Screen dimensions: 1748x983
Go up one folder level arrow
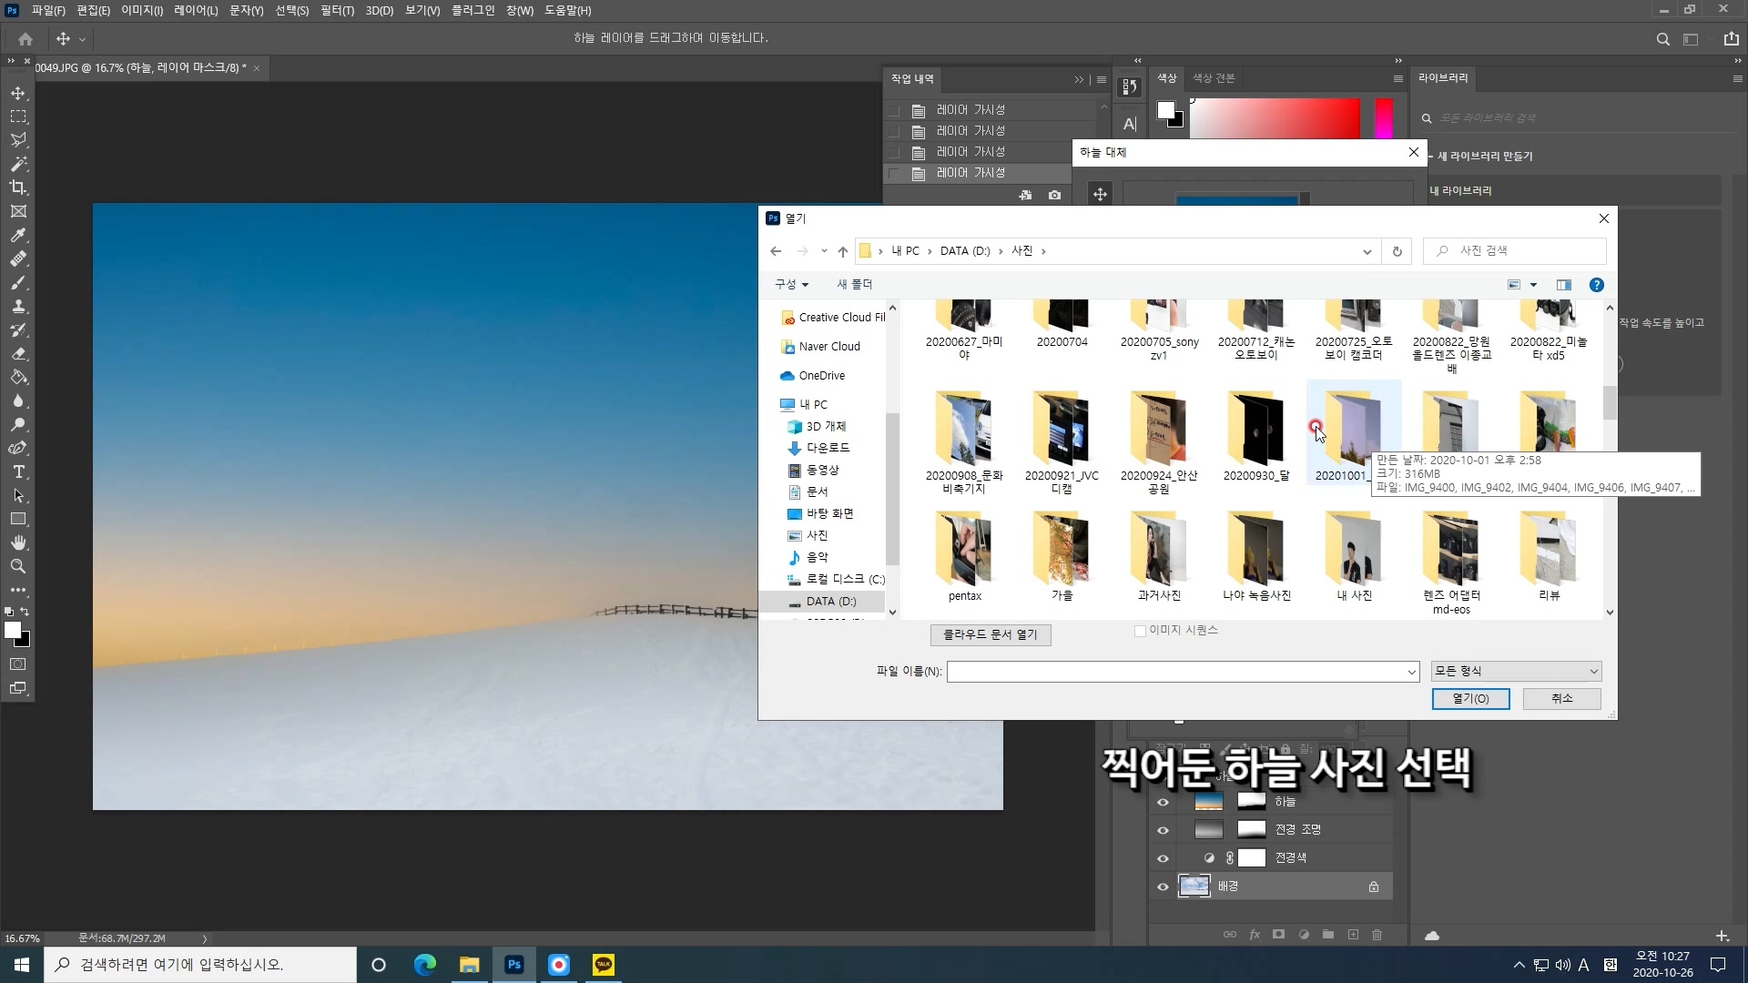point(842,251)
